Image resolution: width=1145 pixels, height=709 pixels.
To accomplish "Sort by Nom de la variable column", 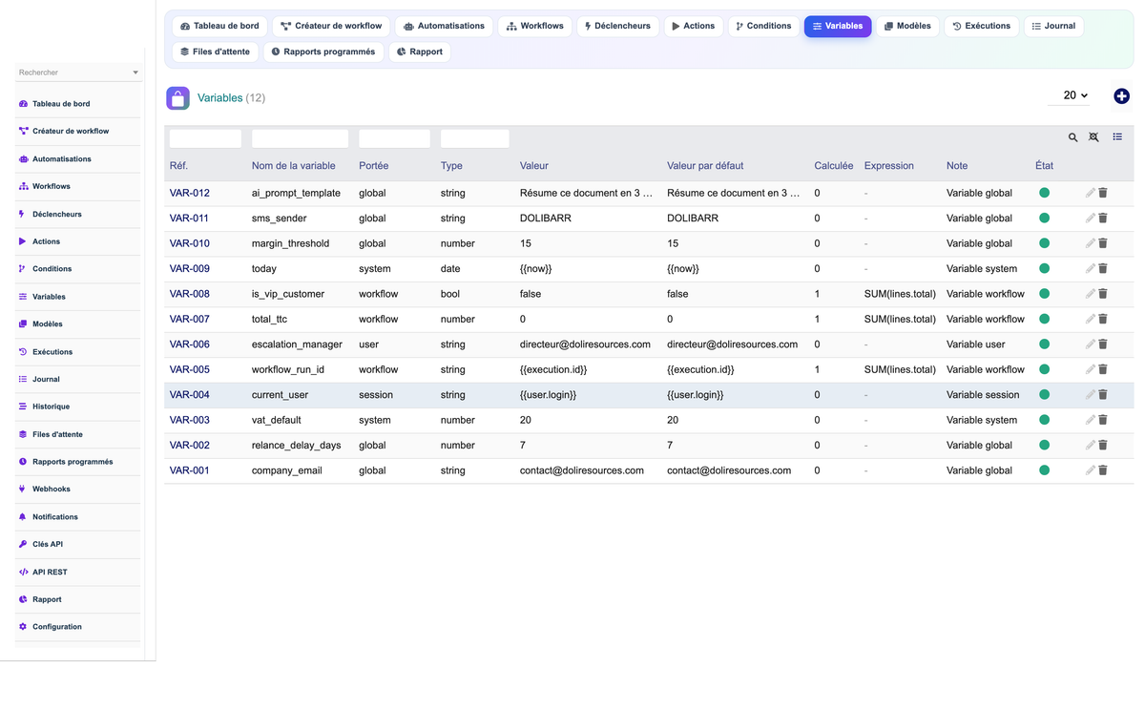I will (x=294, y=165).
